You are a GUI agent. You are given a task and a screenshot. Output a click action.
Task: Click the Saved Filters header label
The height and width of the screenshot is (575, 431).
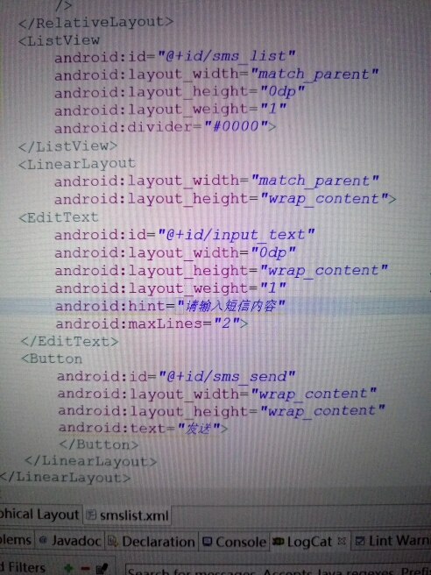[23, 568]
